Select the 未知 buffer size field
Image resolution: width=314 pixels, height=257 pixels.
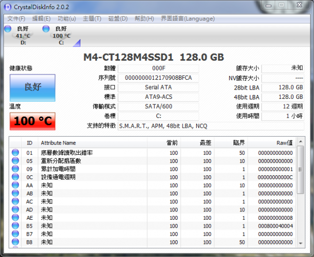tap(283, 69)
